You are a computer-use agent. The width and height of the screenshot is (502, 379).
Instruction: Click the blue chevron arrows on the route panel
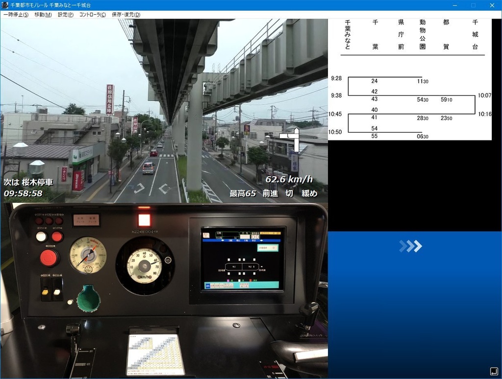(x=411, y=247)
